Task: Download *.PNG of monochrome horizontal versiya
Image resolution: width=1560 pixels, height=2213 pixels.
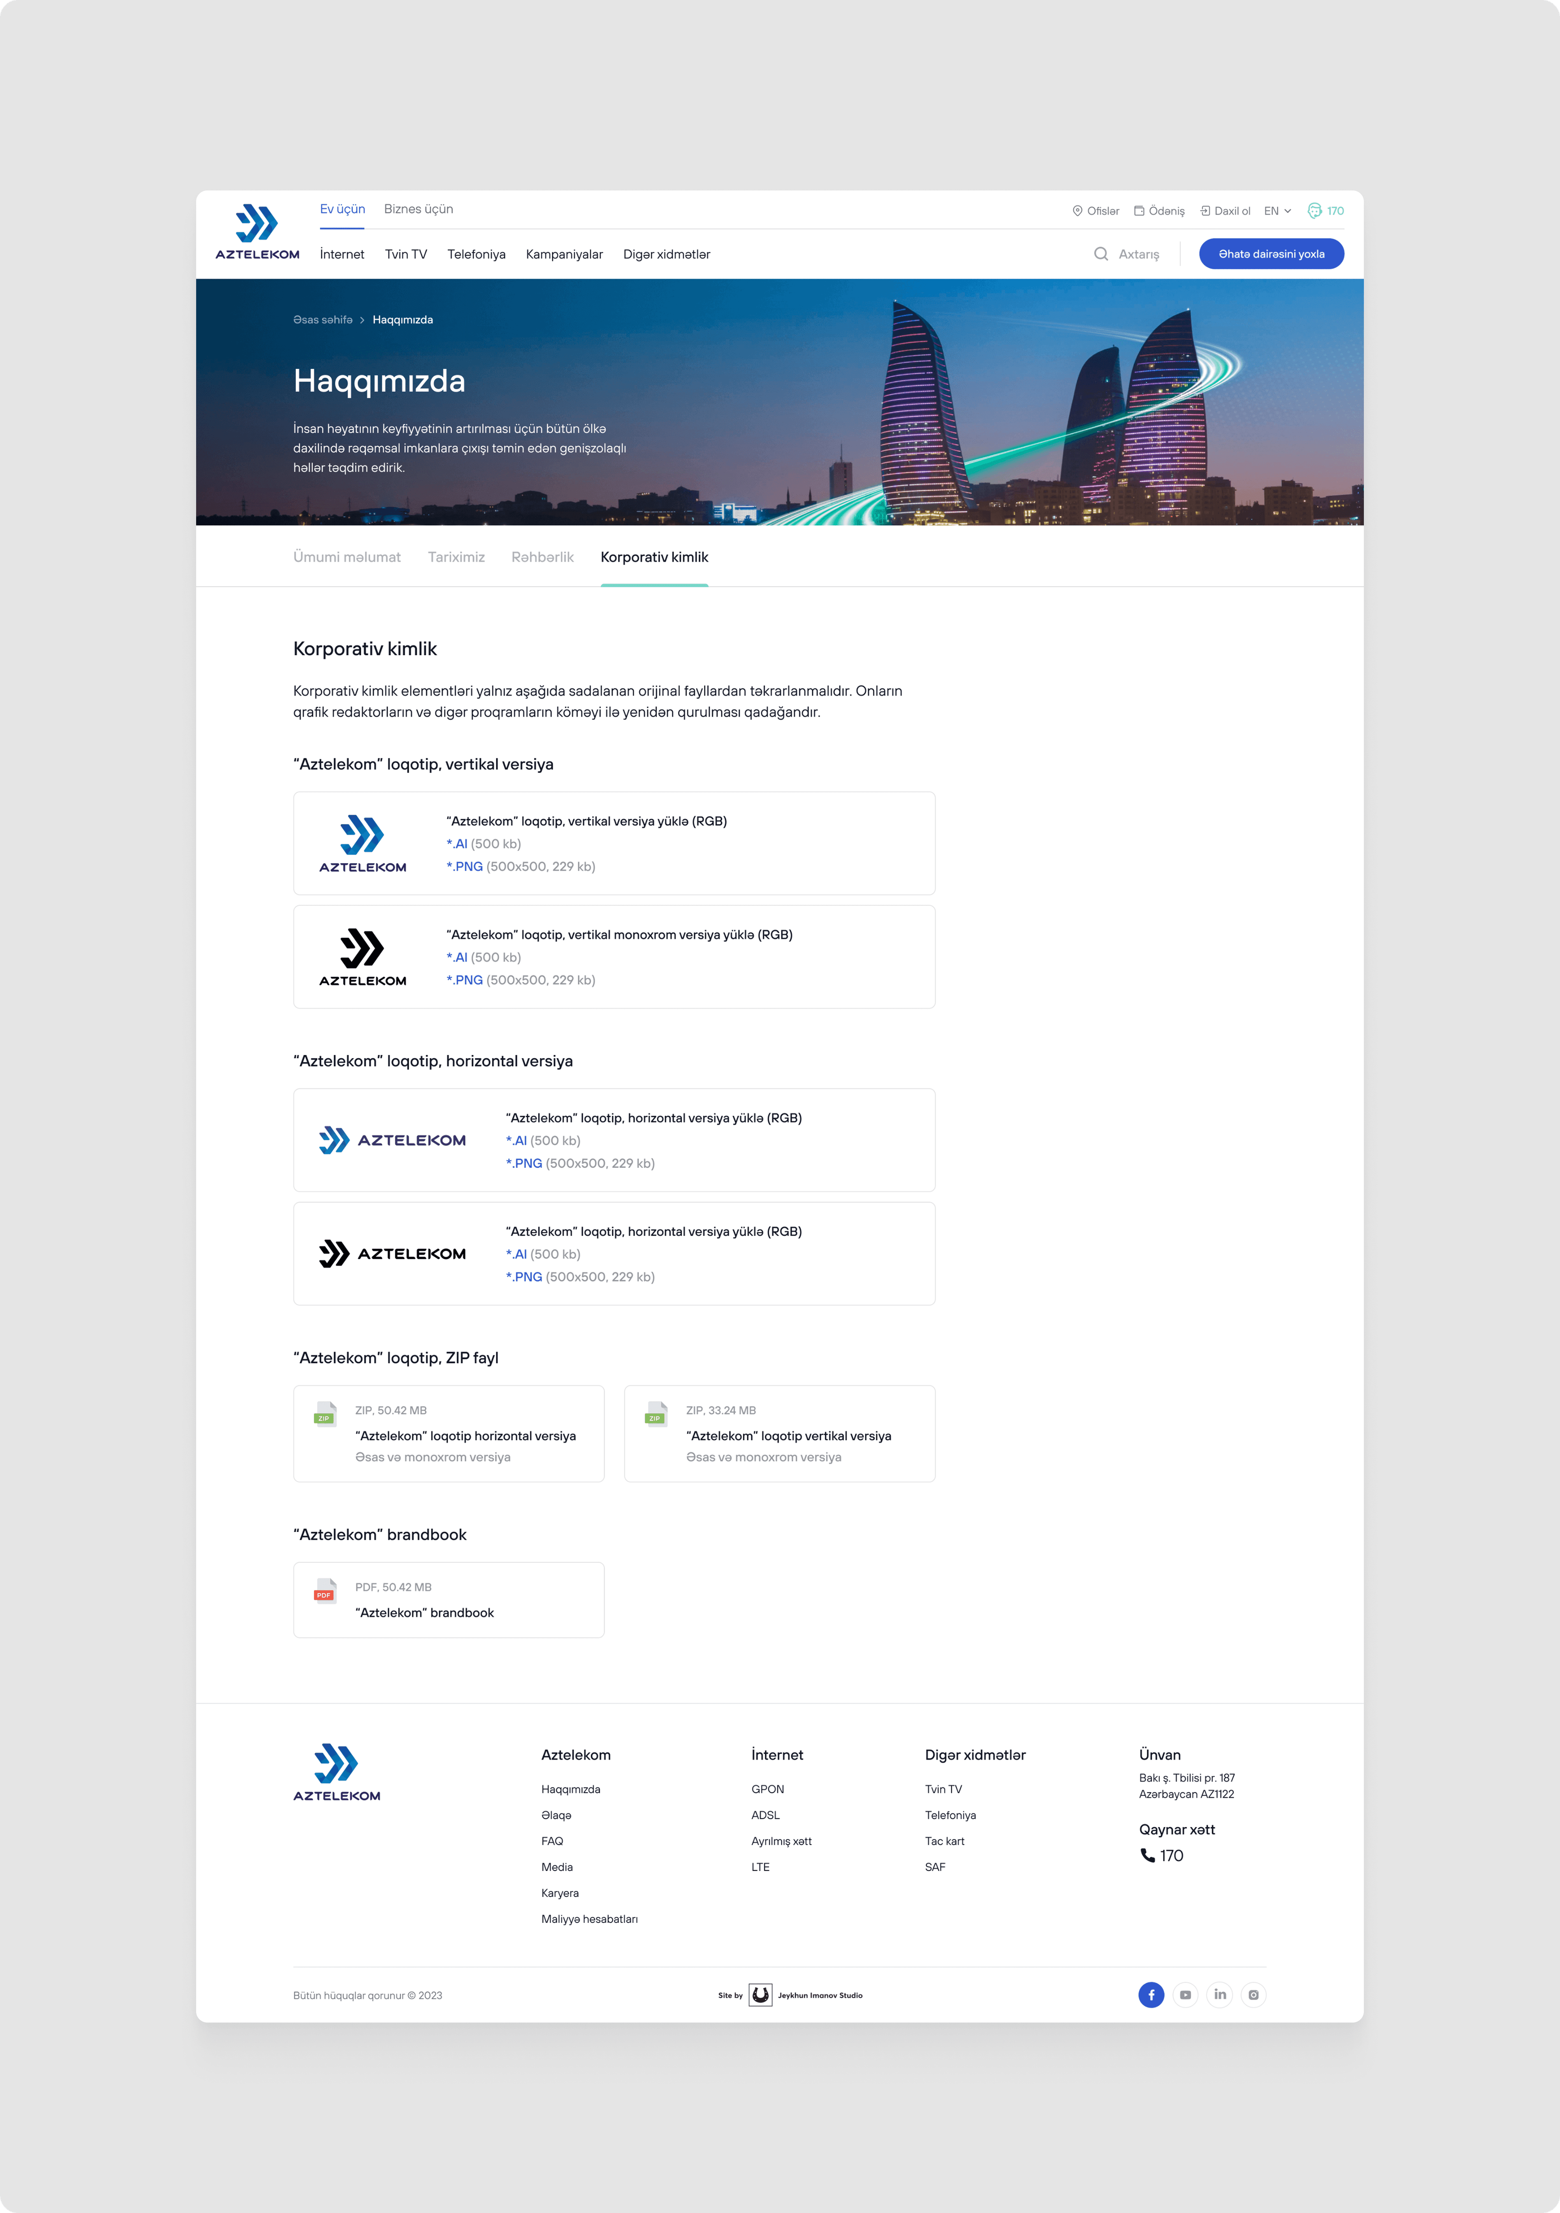Action: 524,1277
